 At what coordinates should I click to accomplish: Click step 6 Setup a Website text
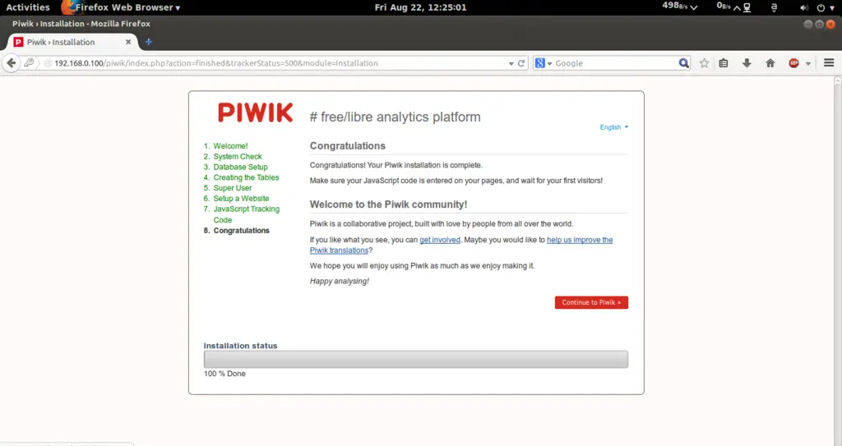241,199
